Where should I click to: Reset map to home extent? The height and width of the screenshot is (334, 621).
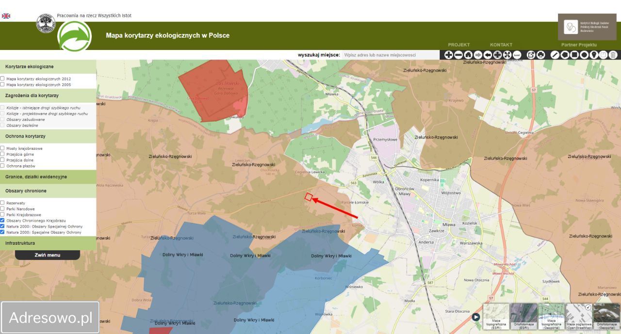[468, 55]
